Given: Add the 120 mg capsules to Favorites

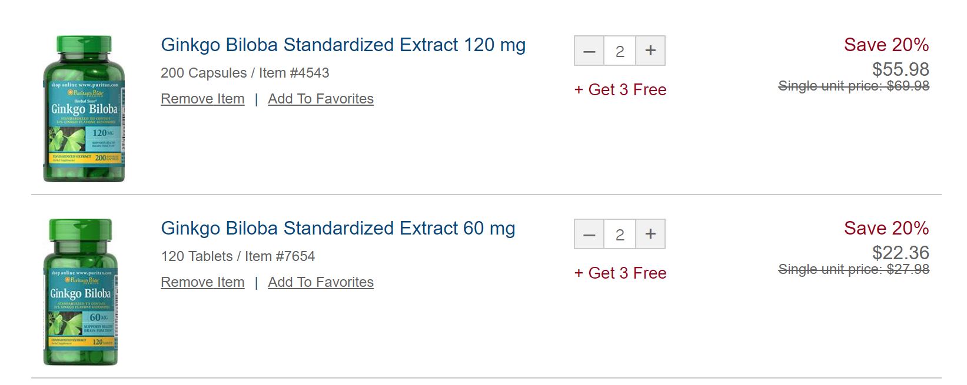Looking at the screenshot, I should point(321,99).
